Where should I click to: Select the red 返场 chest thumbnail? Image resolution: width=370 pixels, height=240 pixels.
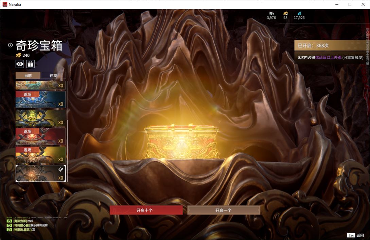(x=40, y=136)
